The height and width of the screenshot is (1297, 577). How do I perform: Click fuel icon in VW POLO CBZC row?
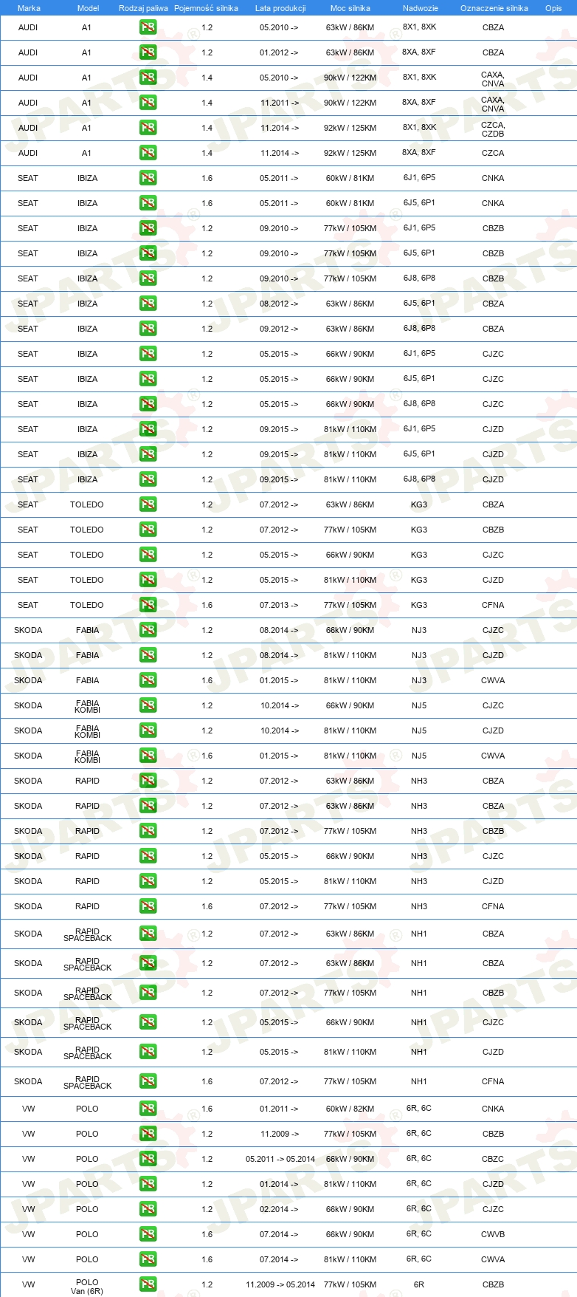148,1159
